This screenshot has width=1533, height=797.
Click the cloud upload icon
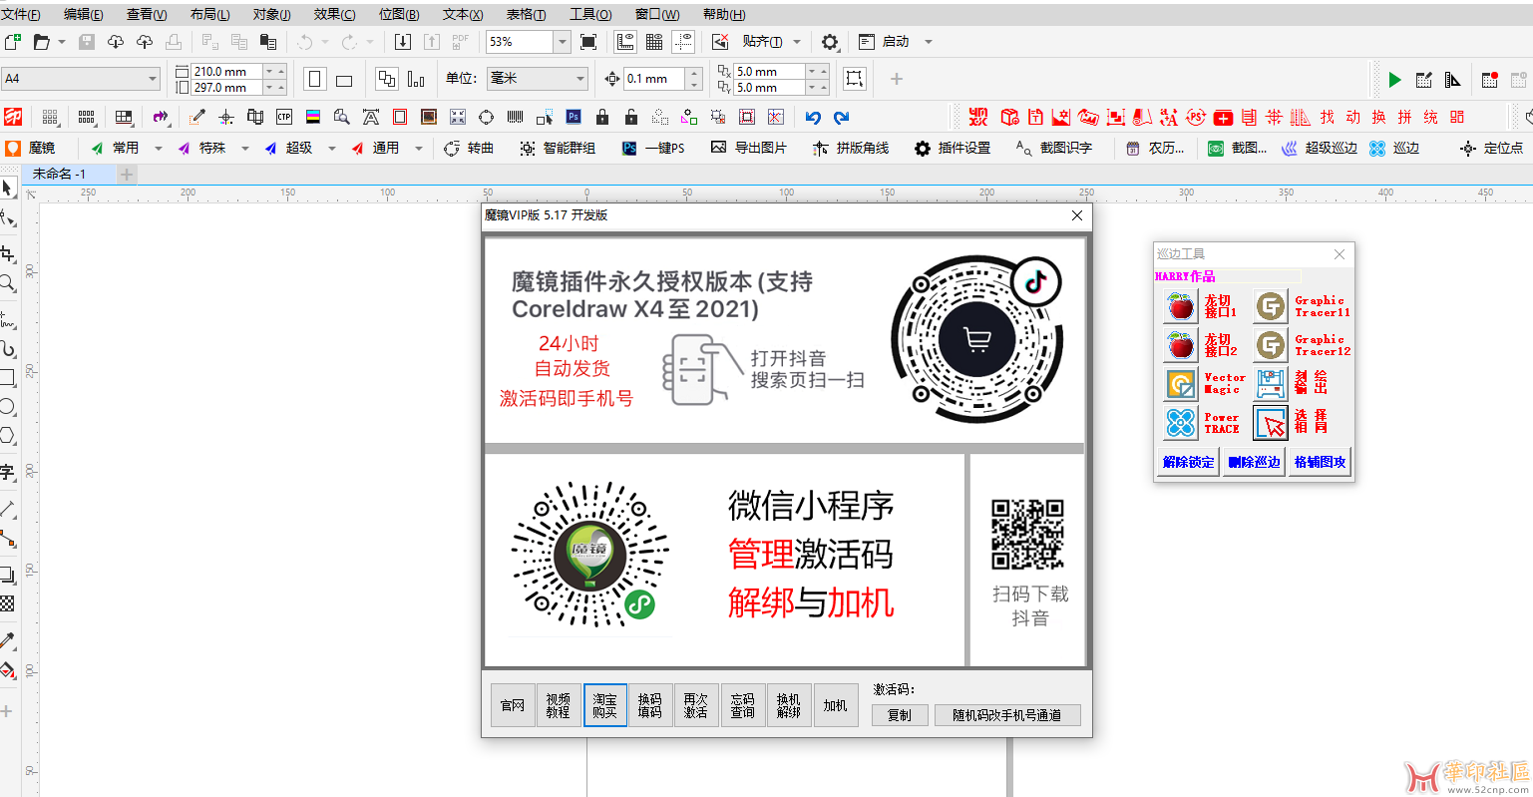[x=145, y=42]
